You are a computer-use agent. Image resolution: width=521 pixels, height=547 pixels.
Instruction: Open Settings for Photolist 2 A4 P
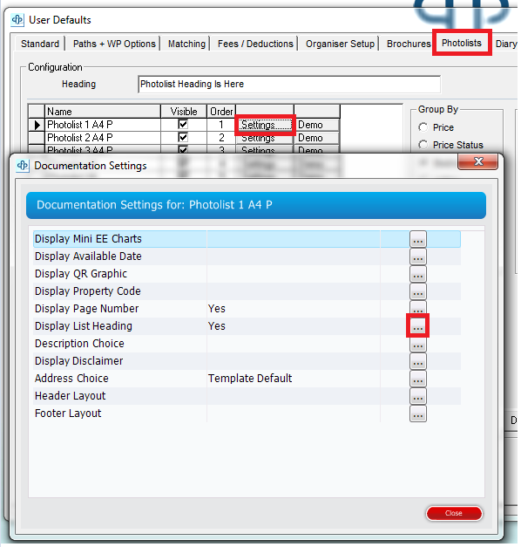click(266, 138)
